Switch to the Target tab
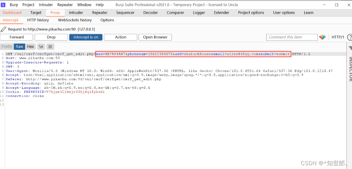Viewport: 352px width, 169px height. coord(36,13)
